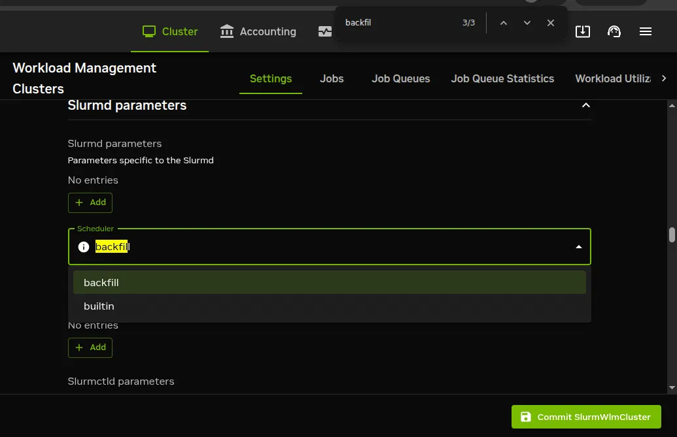Click the 3/3 match counter

[468, 23]
